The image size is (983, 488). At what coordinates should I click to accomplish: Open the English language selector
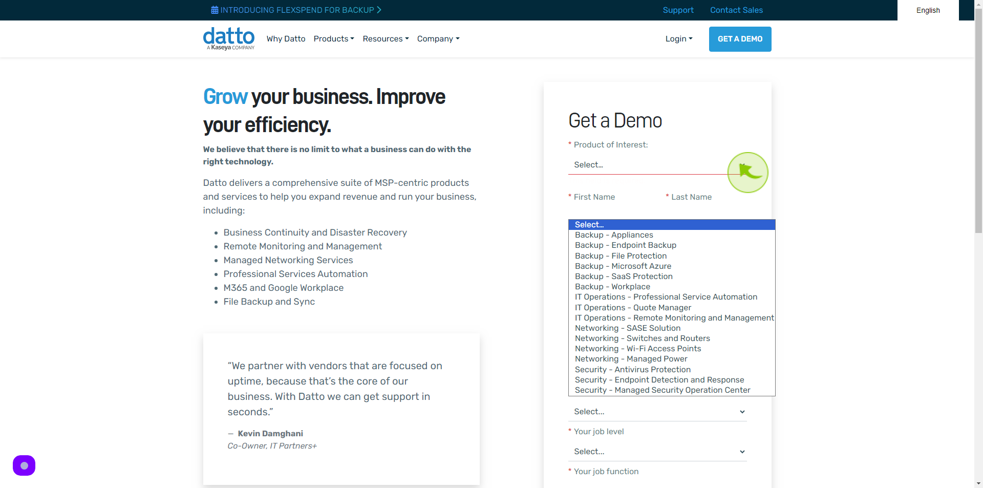coord(928,10)
